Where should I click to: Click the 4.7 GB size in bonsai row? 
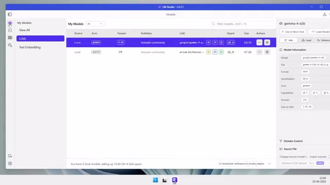247,52
